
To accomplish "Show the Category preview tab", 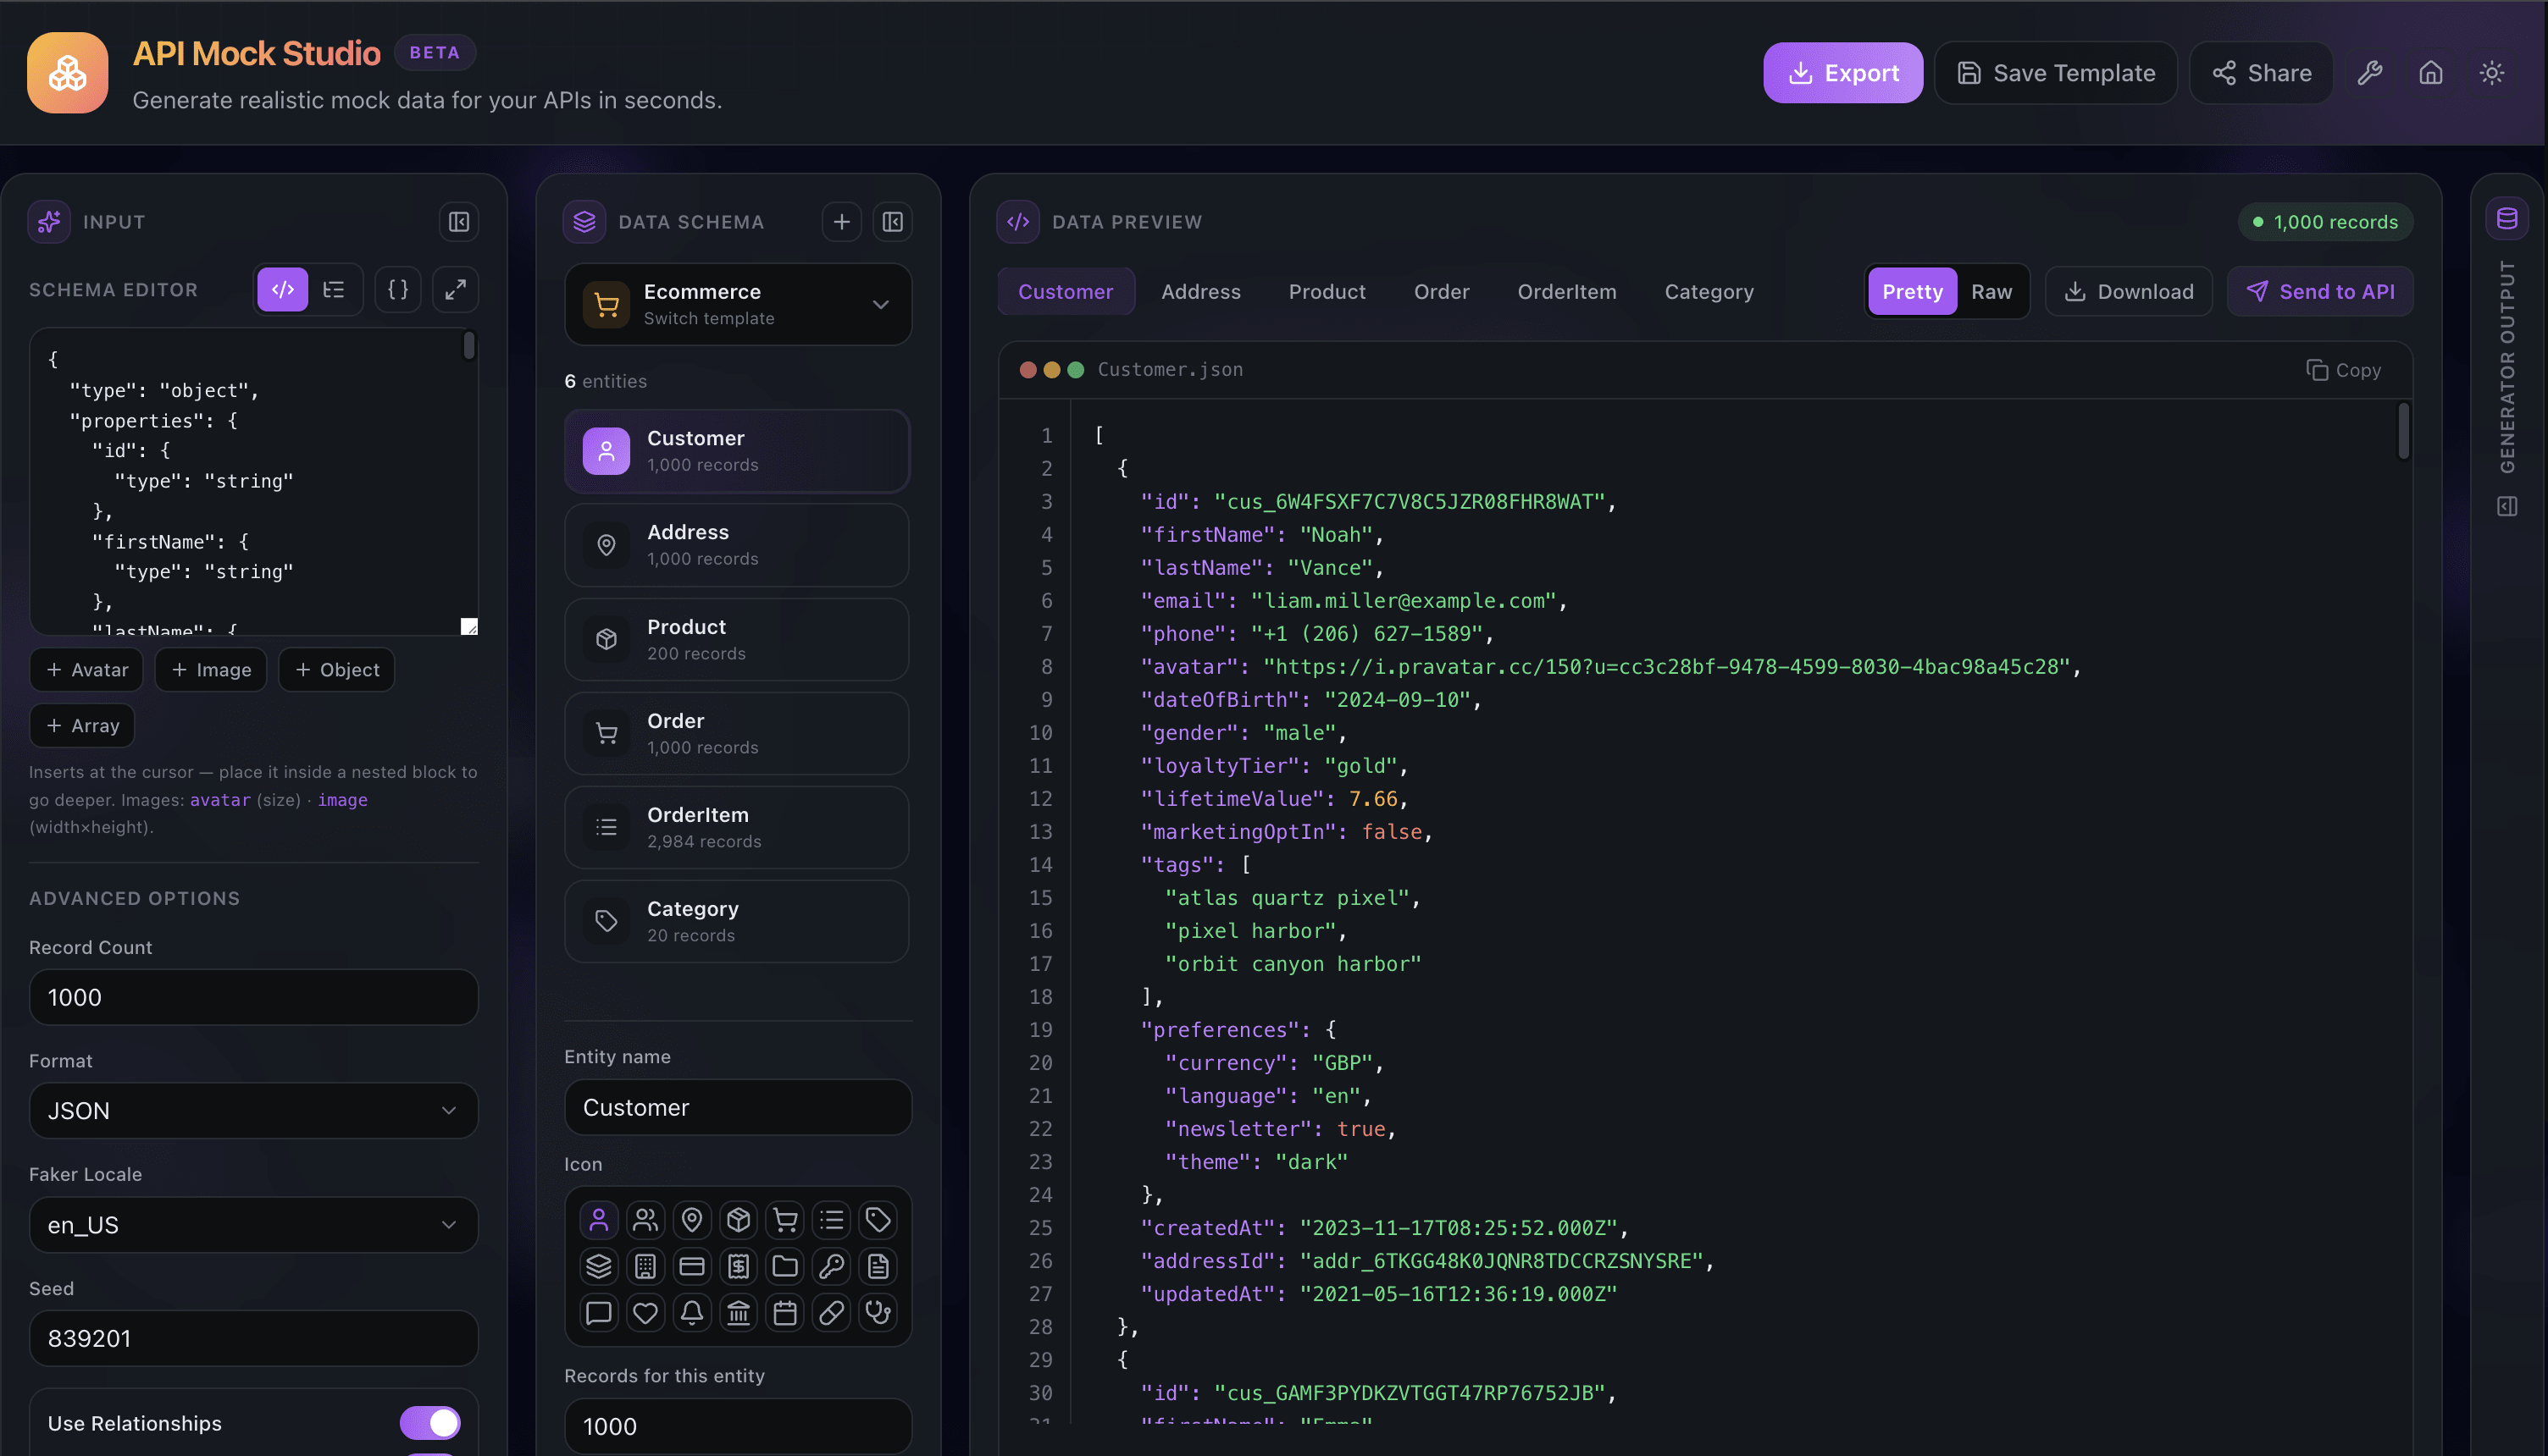I will 1709,292.
